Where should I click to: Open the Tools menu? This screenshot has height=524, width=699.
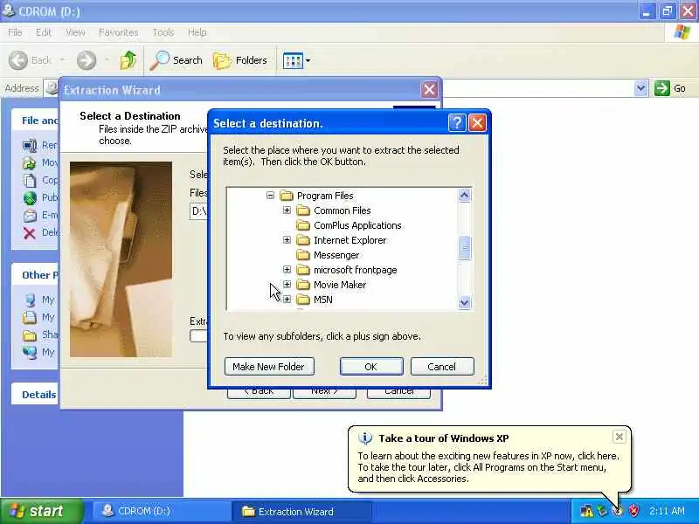pos(163,32)
